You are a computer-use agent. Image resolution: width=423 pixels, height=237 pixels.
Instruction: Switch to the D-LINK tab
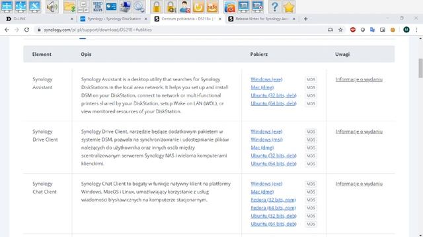[x=39, y=19]
